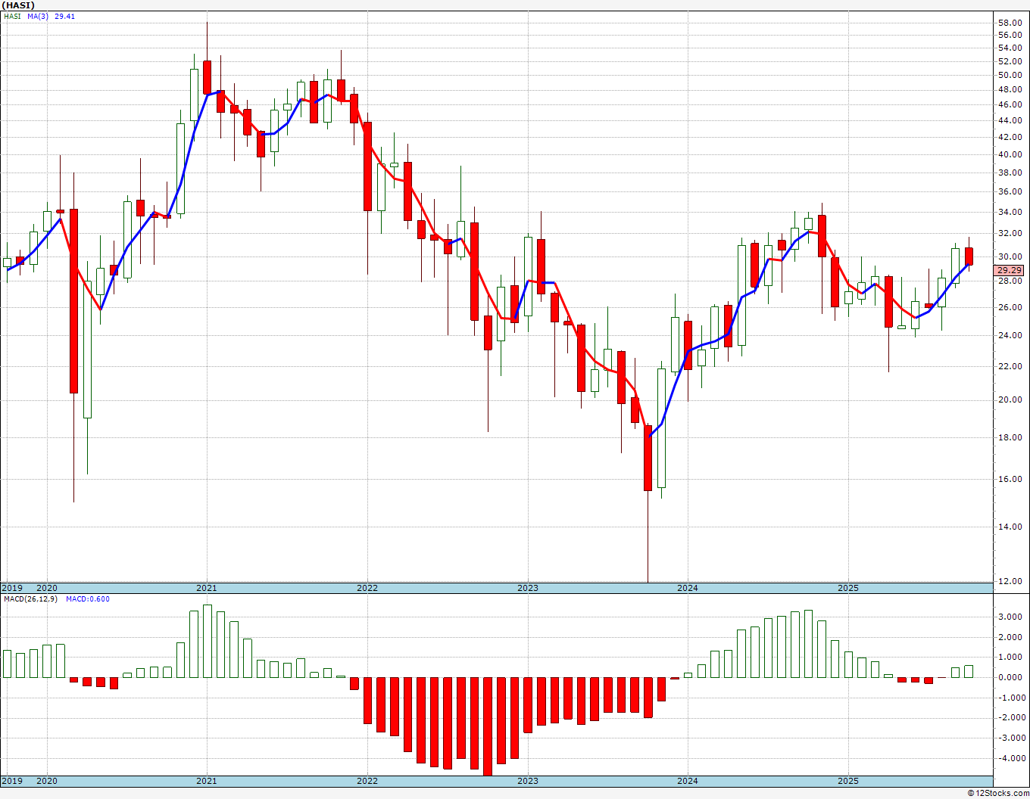Click the MACD(26,12,9) indicator label
1030x799 pixels.
tap(30, 599)
